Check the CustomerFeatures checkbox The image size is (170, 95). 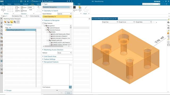click(47, 28)
